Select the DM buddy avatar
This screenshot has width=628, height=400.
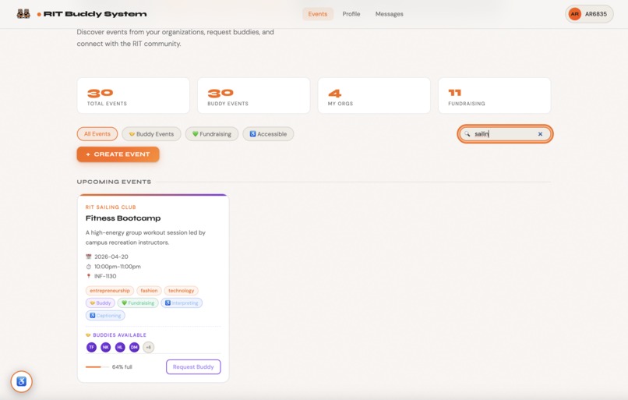tap(134, 347)
